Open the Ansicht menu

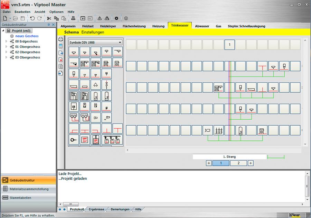pos(40,12)
